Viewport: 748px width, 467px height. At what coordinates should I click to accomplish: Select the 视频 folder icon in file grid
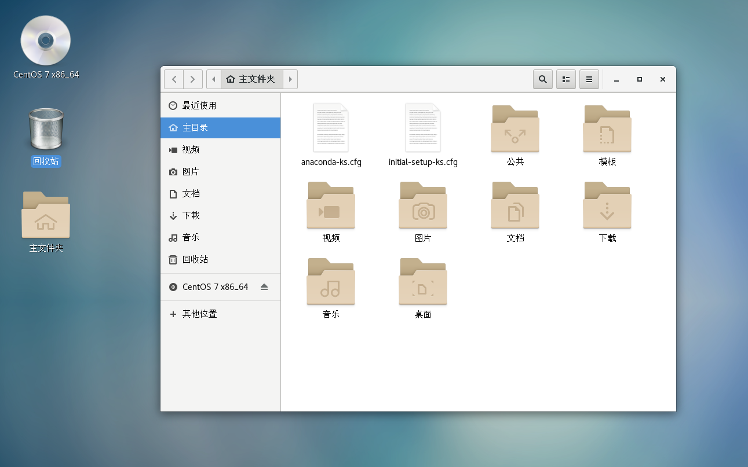[x=331, y=205]
